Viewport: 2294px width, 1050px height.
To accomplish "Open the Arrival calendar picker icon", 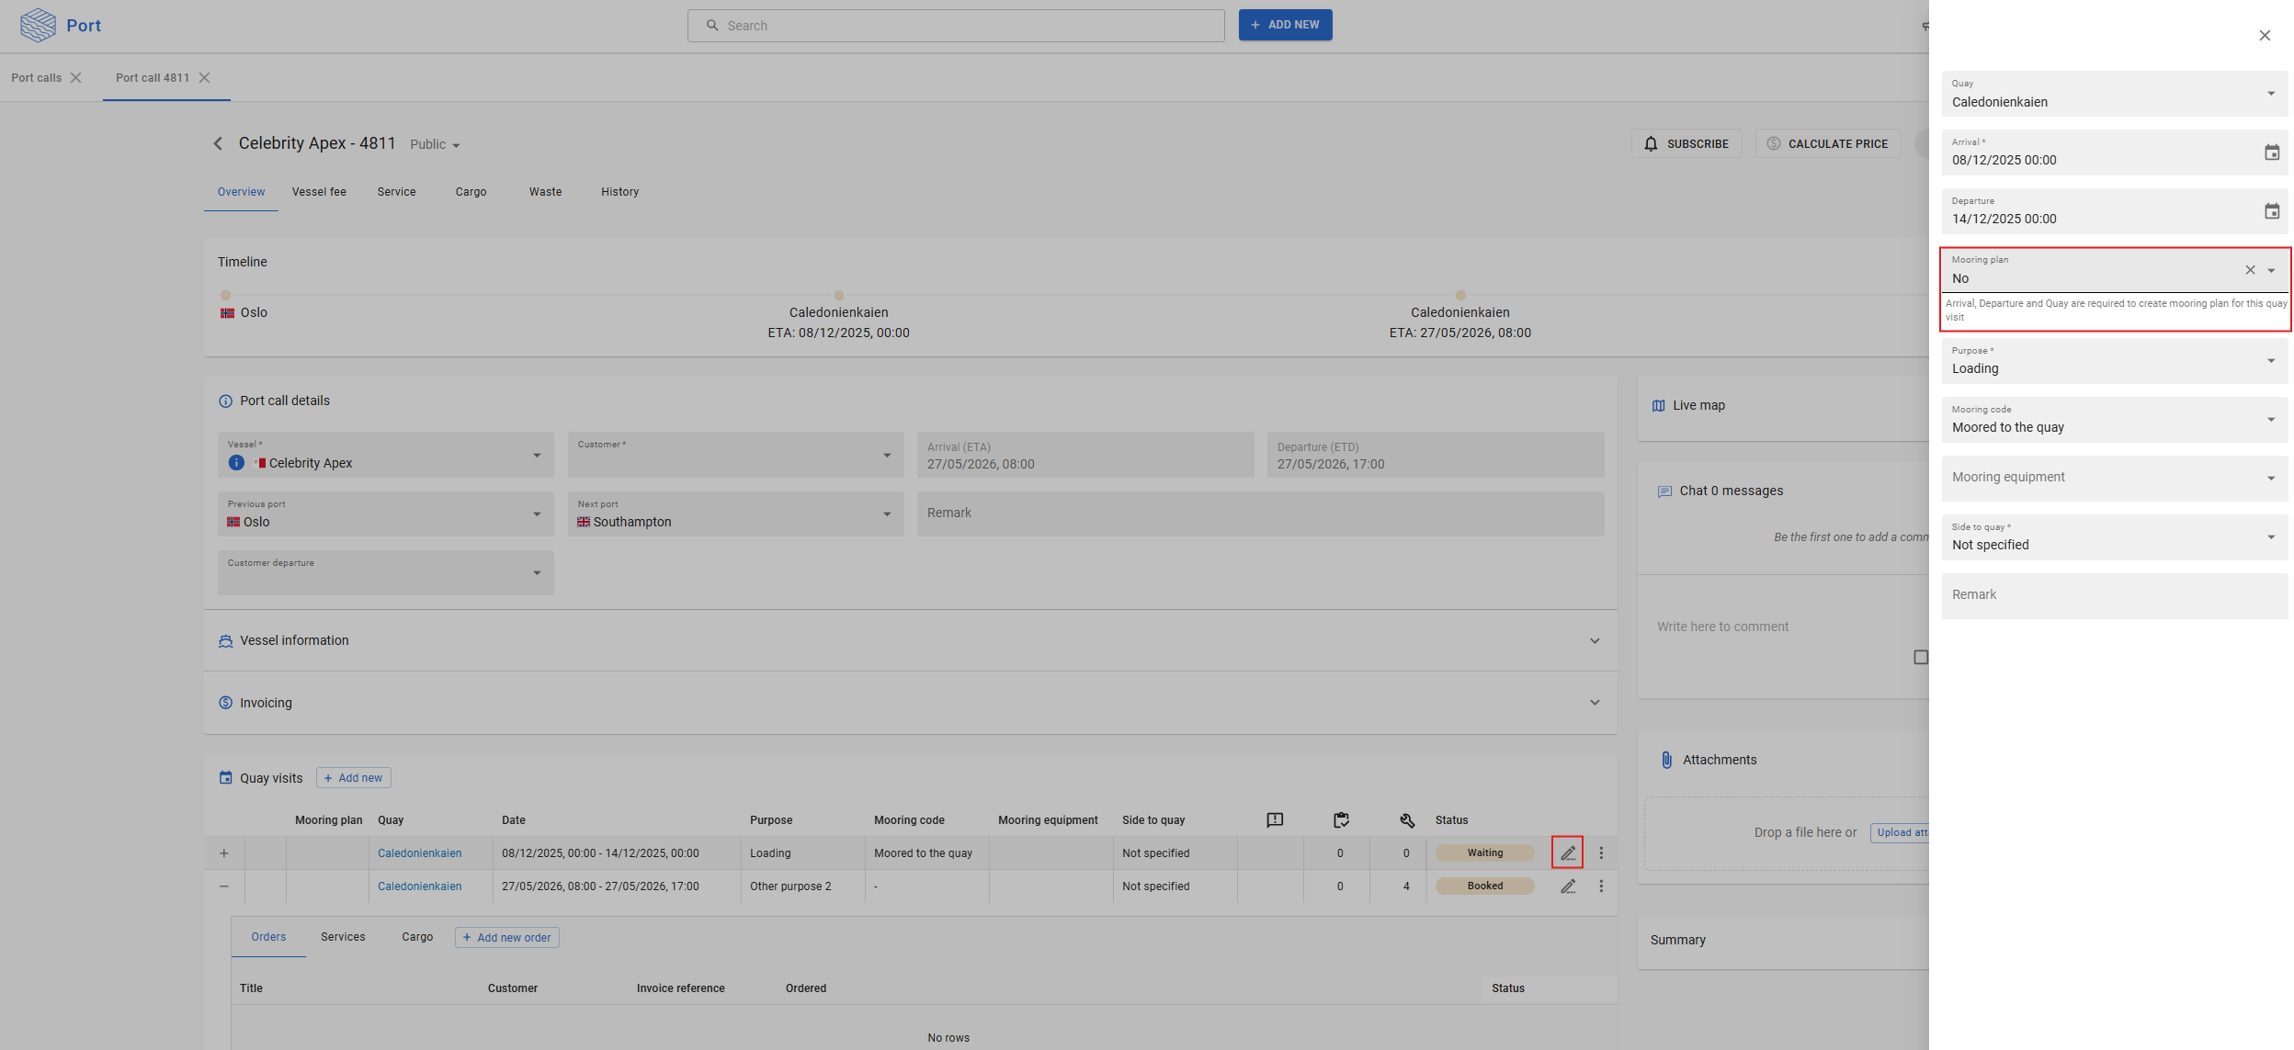I will (2271, 152).
